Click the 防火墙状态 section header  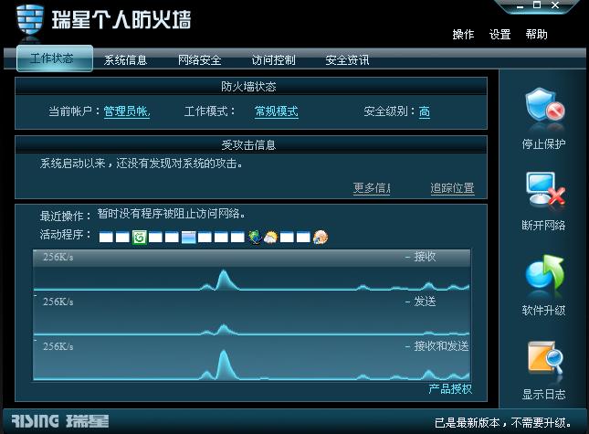pos(251,87)
